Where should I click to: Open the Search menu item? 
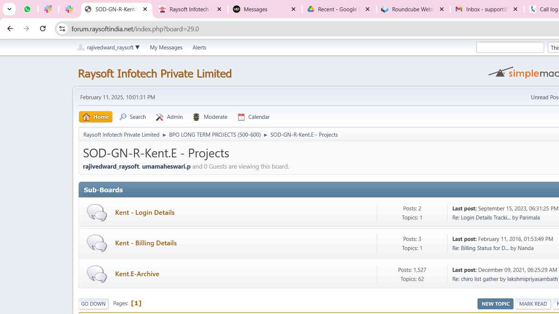[133, 117]
